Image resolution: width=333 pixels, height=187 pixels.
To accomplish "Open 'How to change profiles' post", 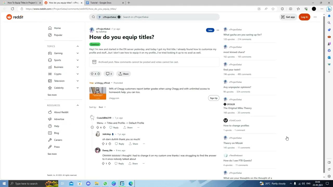I will (236, 125).
